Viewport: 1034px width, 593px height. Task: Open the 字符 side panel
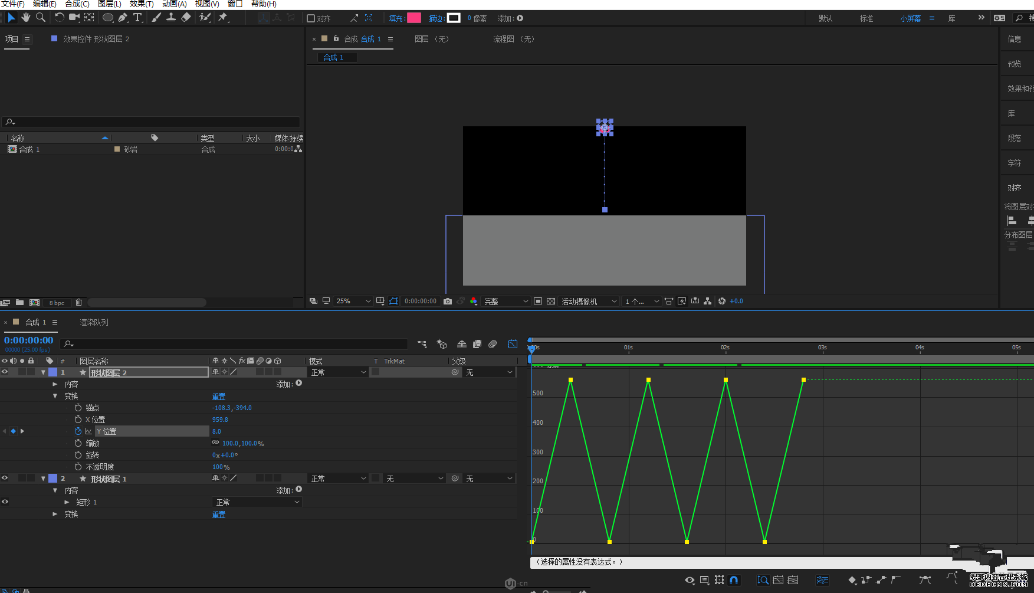pos(1015,163)
